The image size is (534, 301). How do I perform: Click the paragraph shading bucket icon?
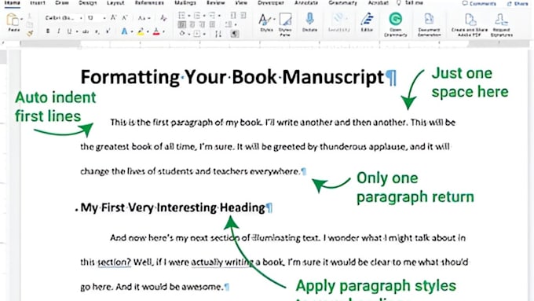pyautogui.click(x=182, y=34)
